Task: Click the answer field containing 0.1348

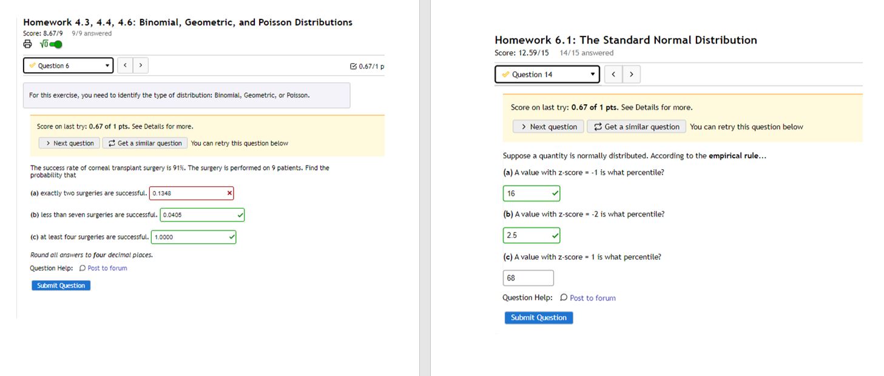Action: click(x=187, y=193)
